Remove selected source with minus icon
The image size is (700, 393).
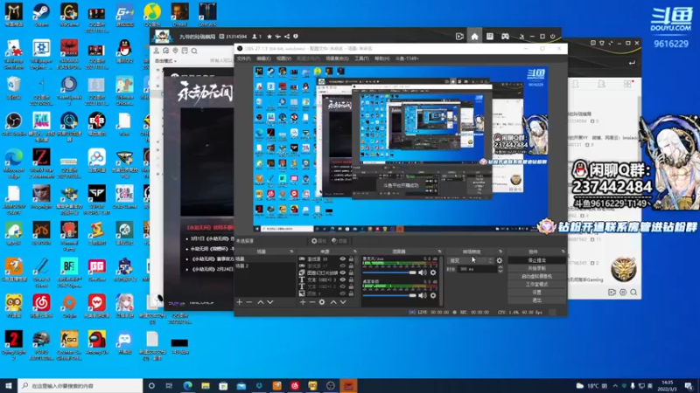[312, 302]
